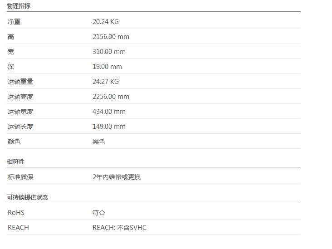Click the 2256.00 mm shipping height value
The width and height of the screenshot is (332, 249).
click(x=111, y=97)
